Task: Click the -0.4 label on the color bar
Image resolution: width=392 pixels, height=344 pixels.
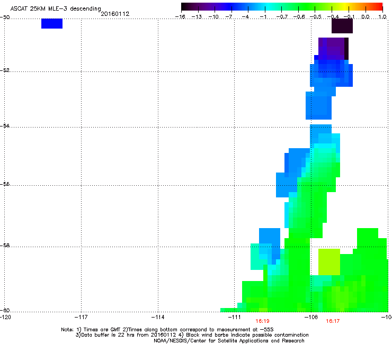Action: (333, 17)
